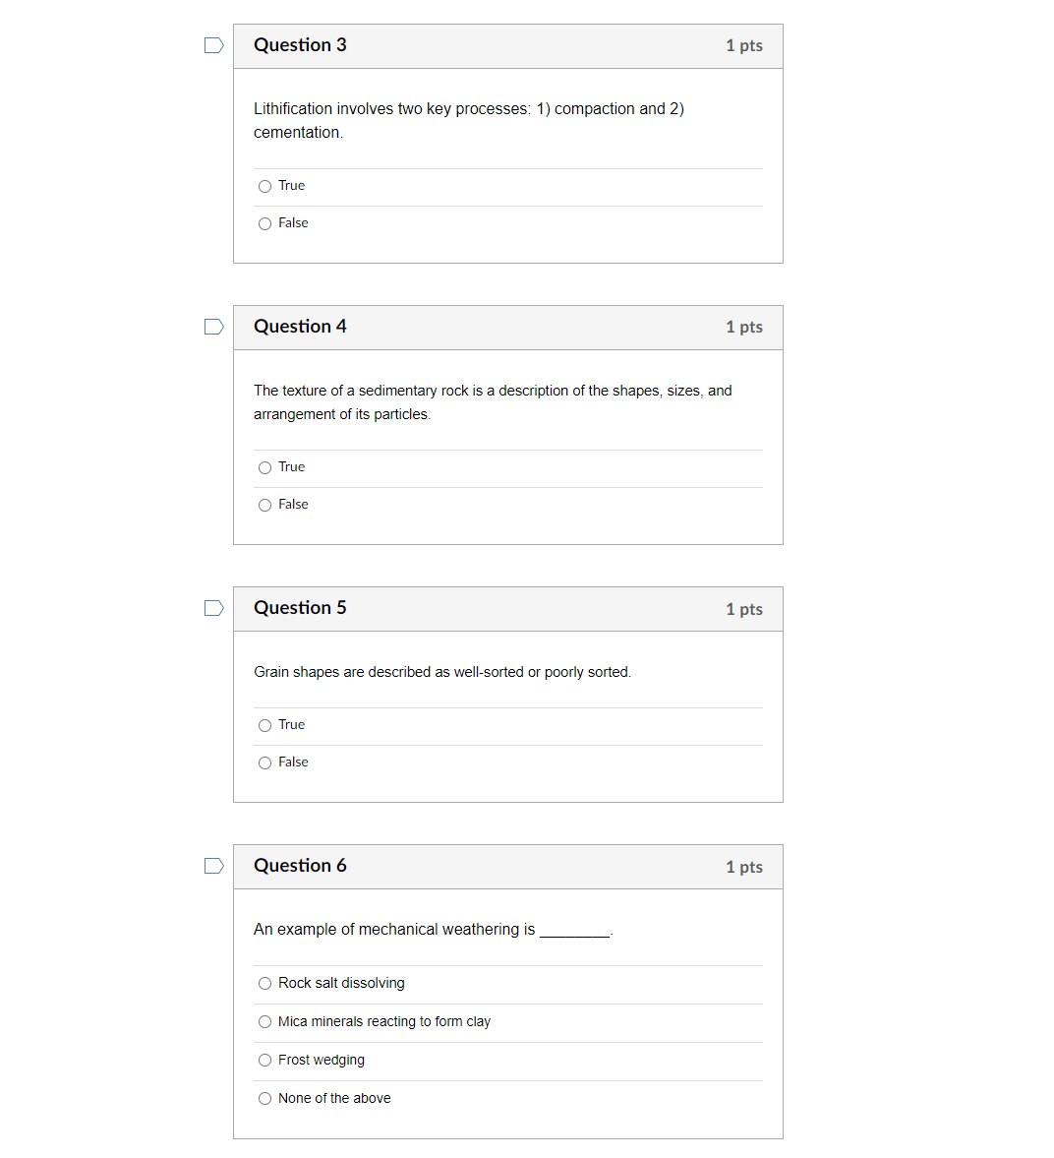Screen dimensions: 1054x1158
Task: Select False for Question 5
Action: click(264, 762)
